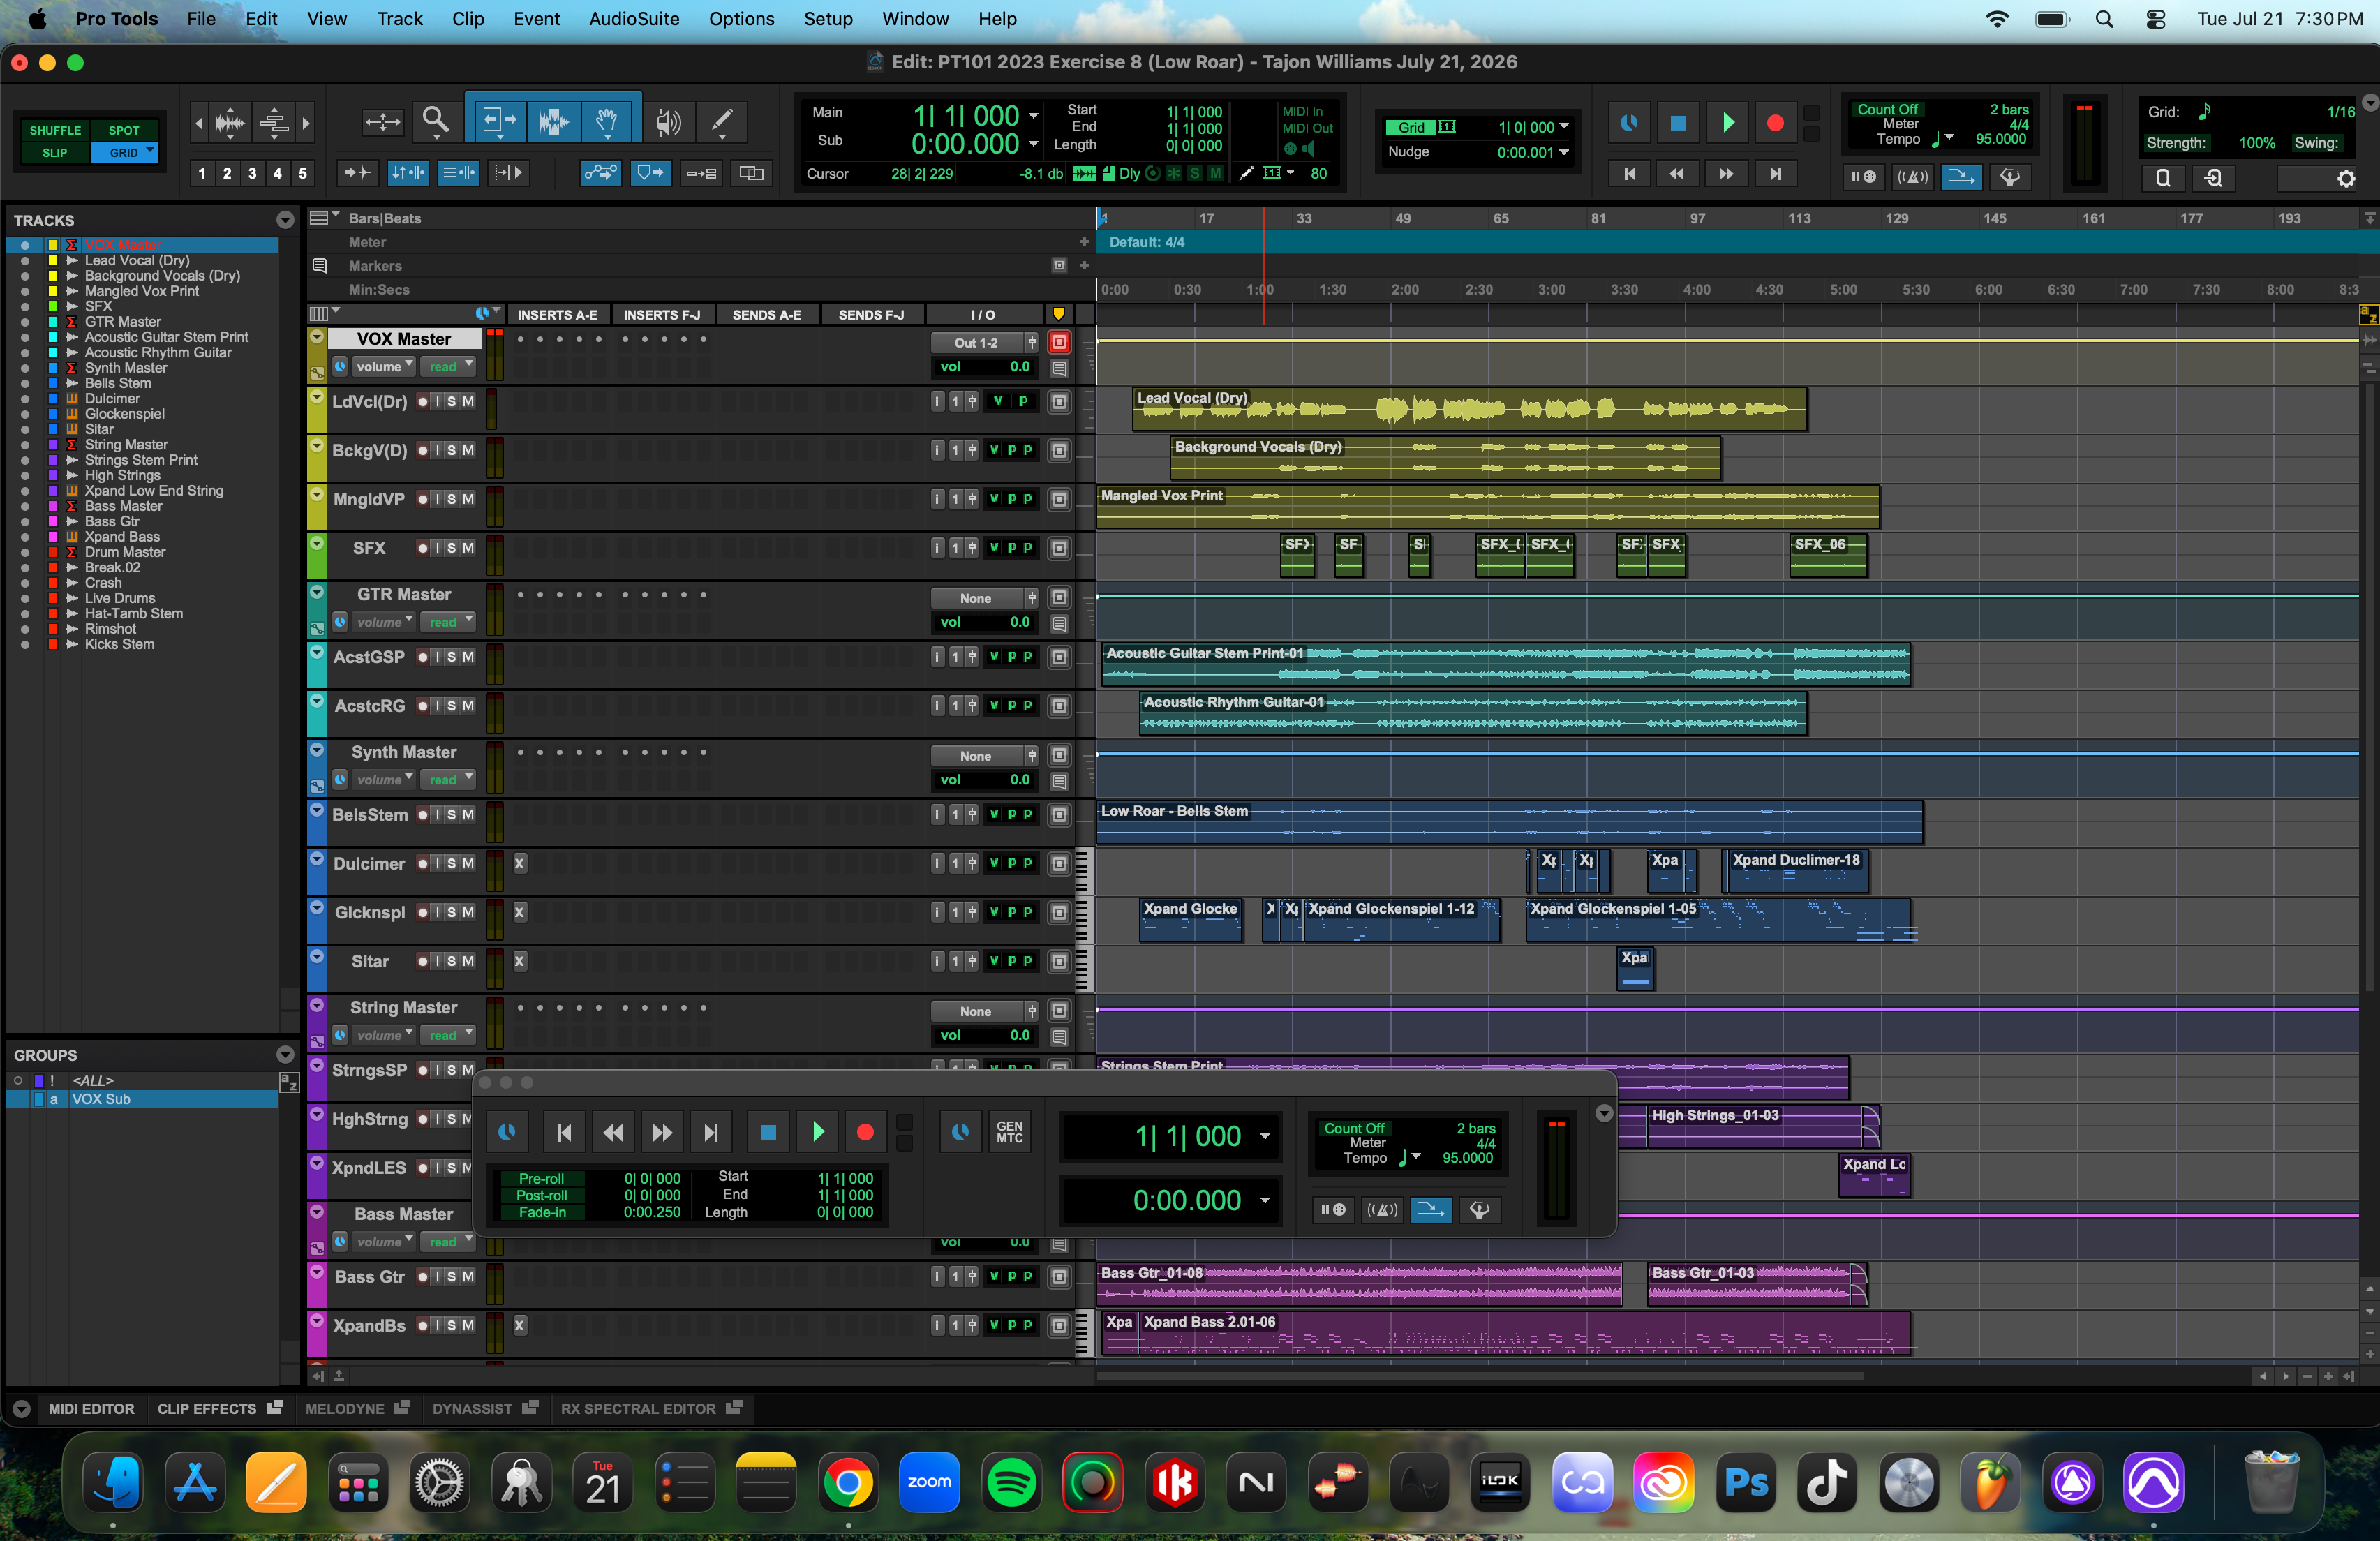Click the SENDS A-E column header
Viewport: 2380px width, 1541px height.
point(766,315)
